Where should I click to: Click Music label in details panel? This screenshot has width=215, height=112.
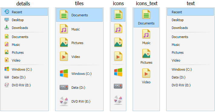16,45
